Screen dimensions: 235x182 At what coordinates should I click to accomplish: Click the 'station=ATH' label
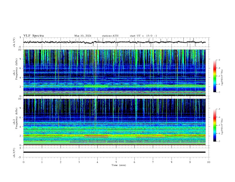point(110,36)
